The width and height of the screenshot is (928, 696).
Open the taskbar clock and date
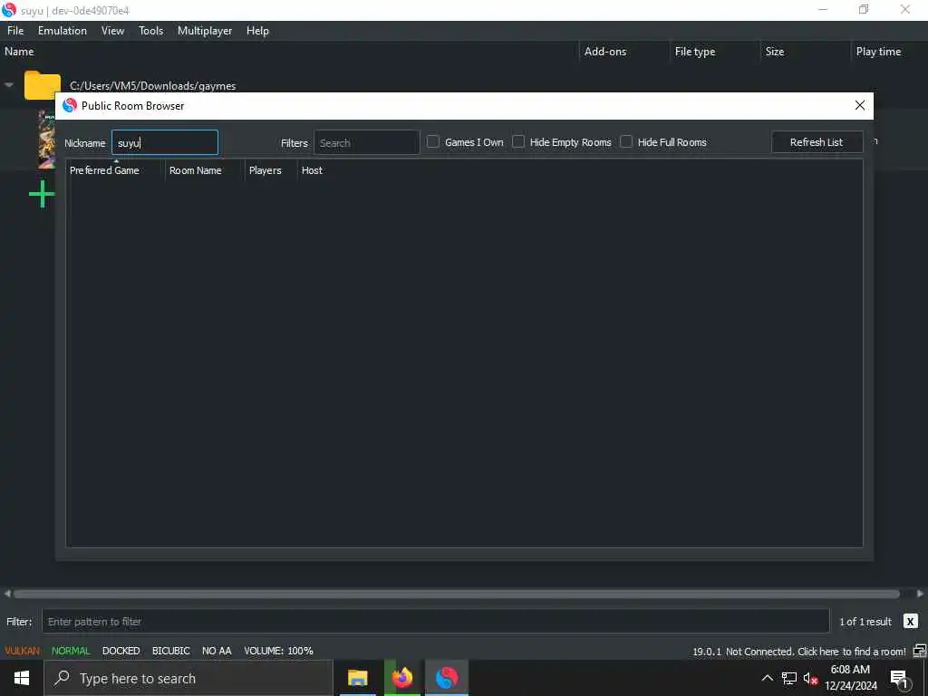click(850, 678)
